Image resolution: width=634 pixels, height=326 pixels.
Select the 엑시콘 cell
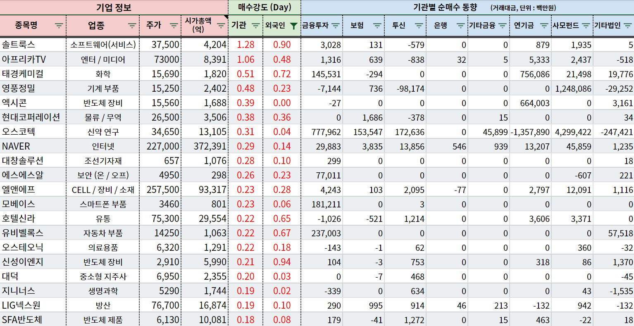point(33,102)
